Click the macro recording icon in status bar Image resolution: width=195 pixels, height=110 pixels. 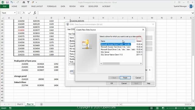(10, 108)
